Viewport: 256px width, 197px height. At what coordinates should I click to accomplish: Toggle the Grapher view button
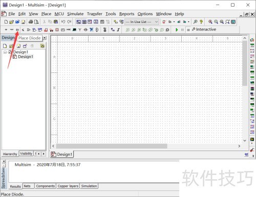pos(96,22)
